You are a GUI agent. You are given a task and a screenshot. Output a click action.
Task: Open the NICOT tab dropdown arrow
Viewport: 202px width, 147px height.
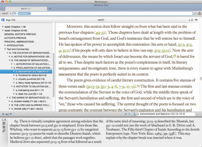tap(29, 9)
